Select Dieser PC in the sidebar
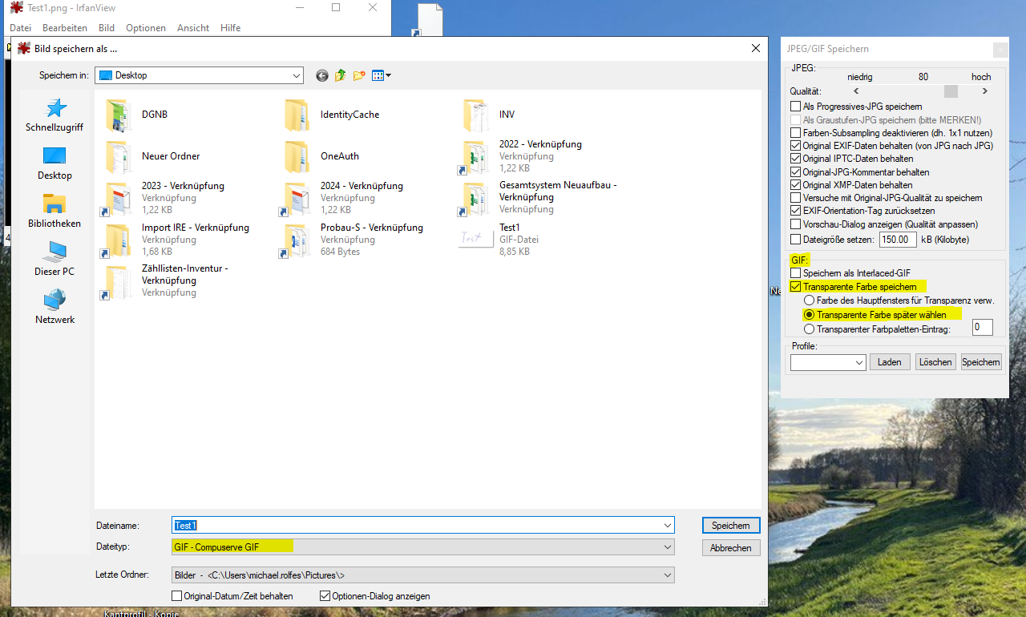 click(55, 260)
